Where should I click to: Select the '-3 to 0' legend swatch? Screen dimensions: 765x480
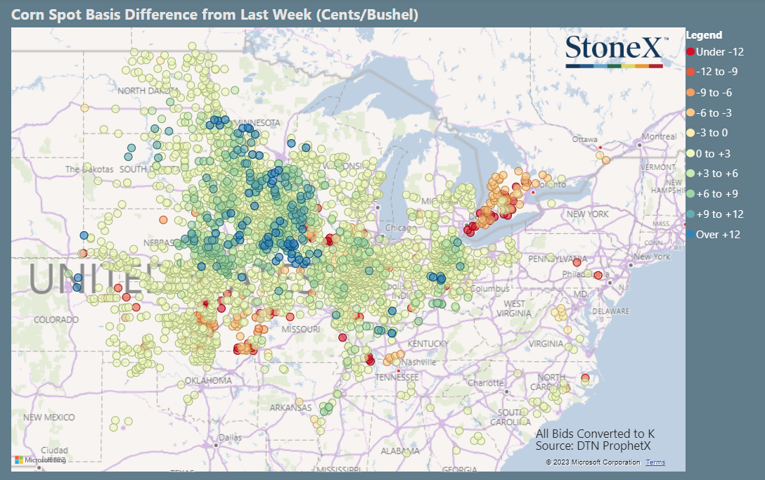(x=690, y=133)
